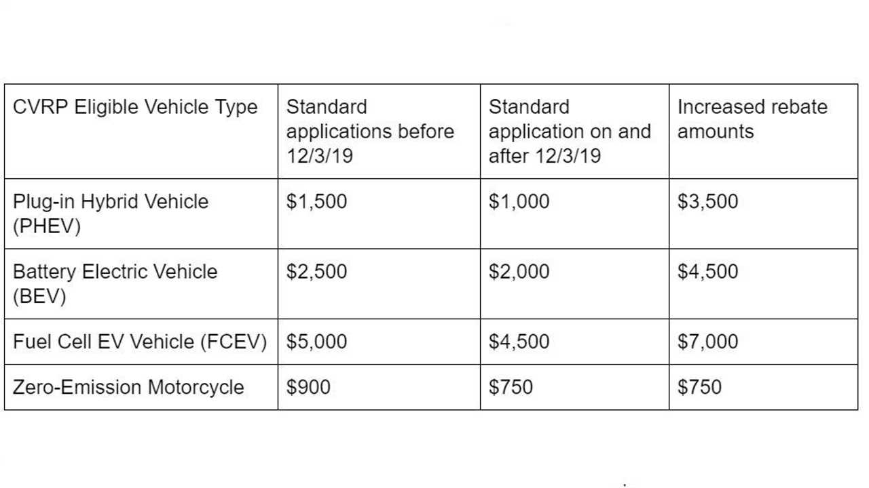Select the BEV increased rebate $4,500 cell

(707, 272)
